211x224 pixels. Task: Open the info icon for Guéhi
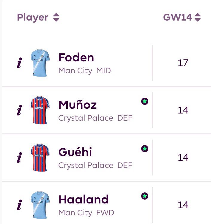(19, 158)
